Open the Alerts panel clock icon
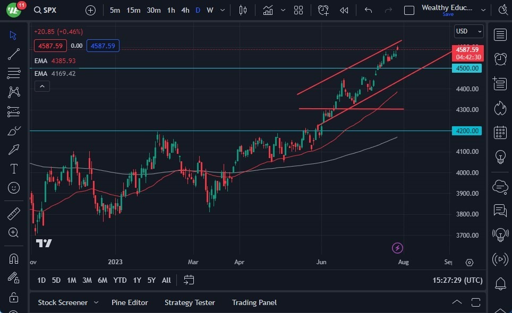The image size is (512, 313). [x=500, y=59]
